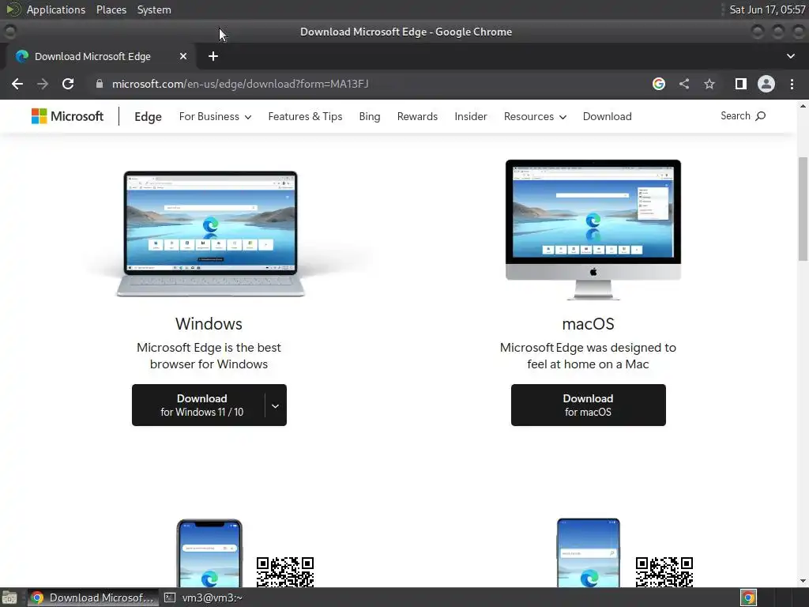Click the scrollbar up arrow
The image size is (809, 607).
[803, 106]
